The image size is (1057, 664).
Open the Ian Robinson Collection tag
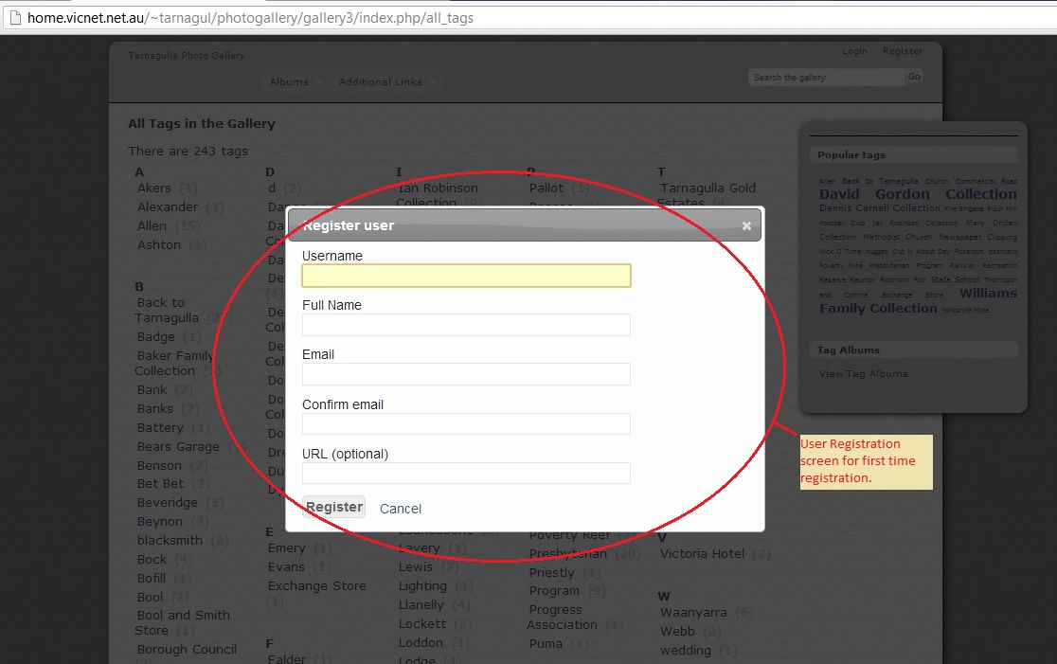click(438, 195)
